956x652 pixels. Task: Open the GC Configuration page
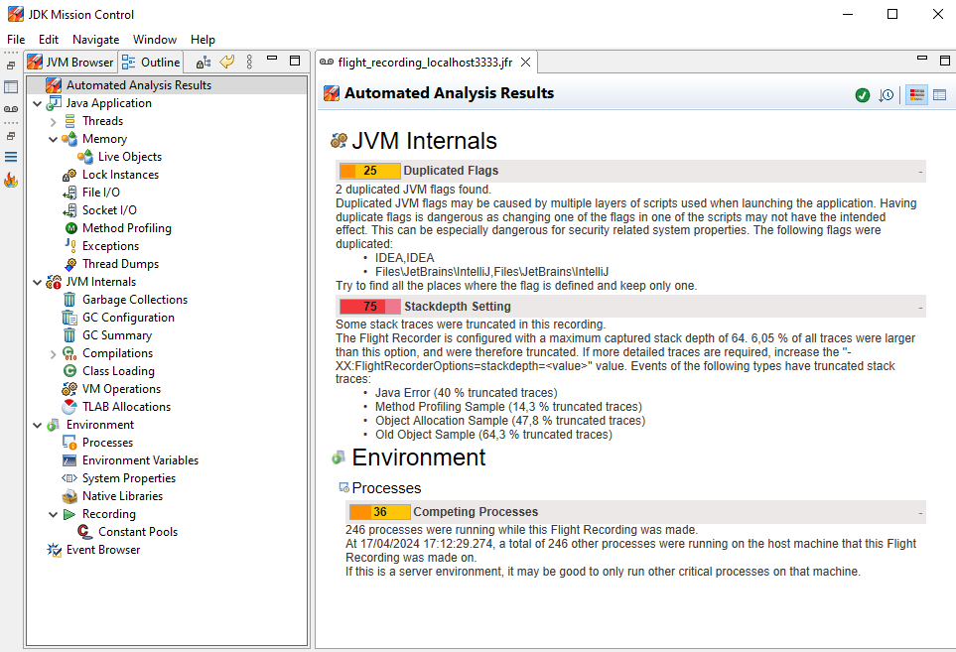pyautogui.click(x=128, y=318)
